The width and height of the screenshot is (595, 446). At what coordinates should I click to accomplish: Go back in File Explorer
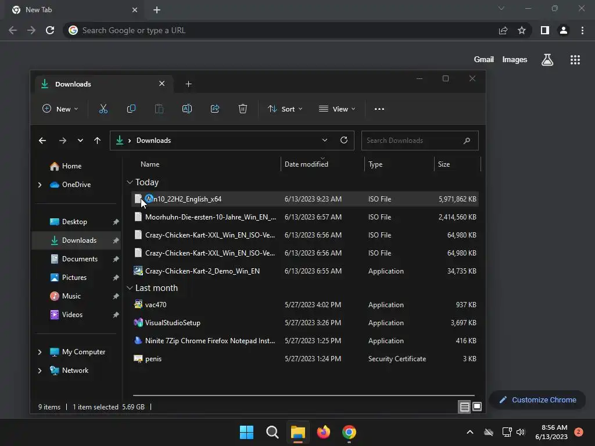[x=42, y=141]
